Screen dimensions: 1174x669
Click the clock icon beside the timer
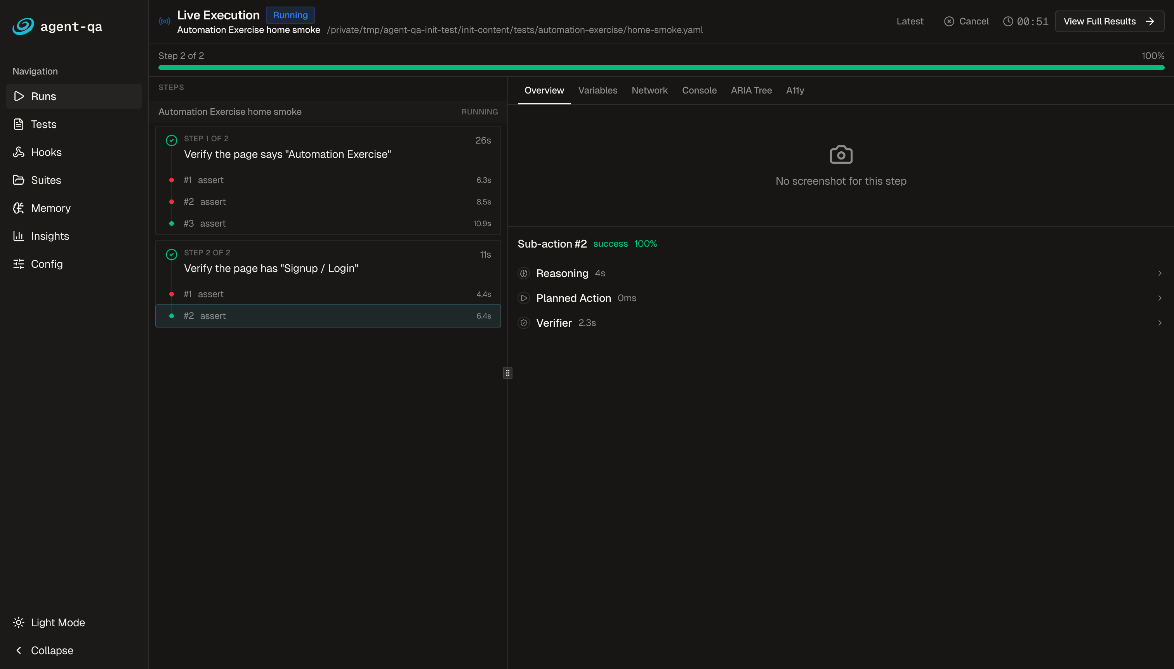click(x=1008, y=21)
